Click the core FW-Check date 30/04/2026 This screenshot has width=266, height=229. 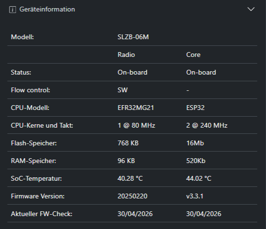pos(204,214)
